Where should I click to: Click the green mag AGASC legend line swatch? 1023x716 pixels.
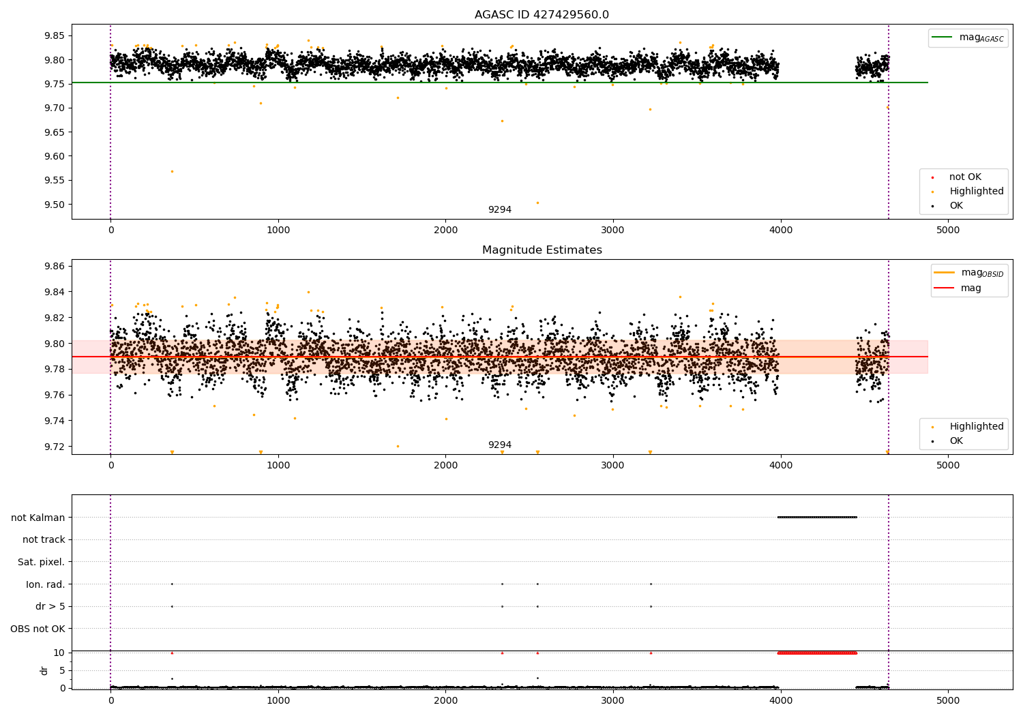click(942, 38)
